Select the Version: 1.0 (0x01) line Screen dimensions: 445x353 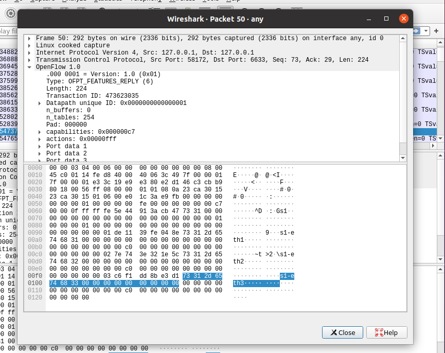pyautogui.click(x=103, y=74)
